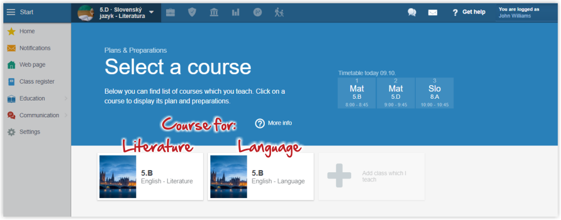
Task: Select the 5.B English - Literature course card
Action: click(x=150, y=177)
